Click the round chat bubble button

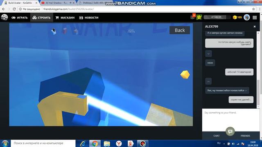coord(230,131)
